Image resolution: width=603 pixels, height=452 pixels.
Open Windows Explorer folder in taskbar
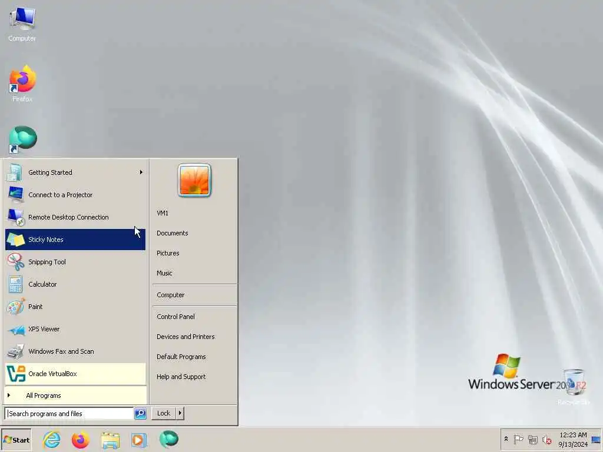pos(110,440)
